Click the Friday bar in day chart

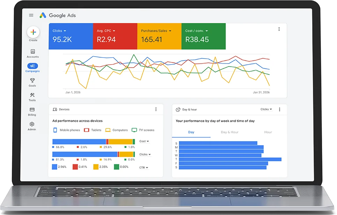point(224,163)
